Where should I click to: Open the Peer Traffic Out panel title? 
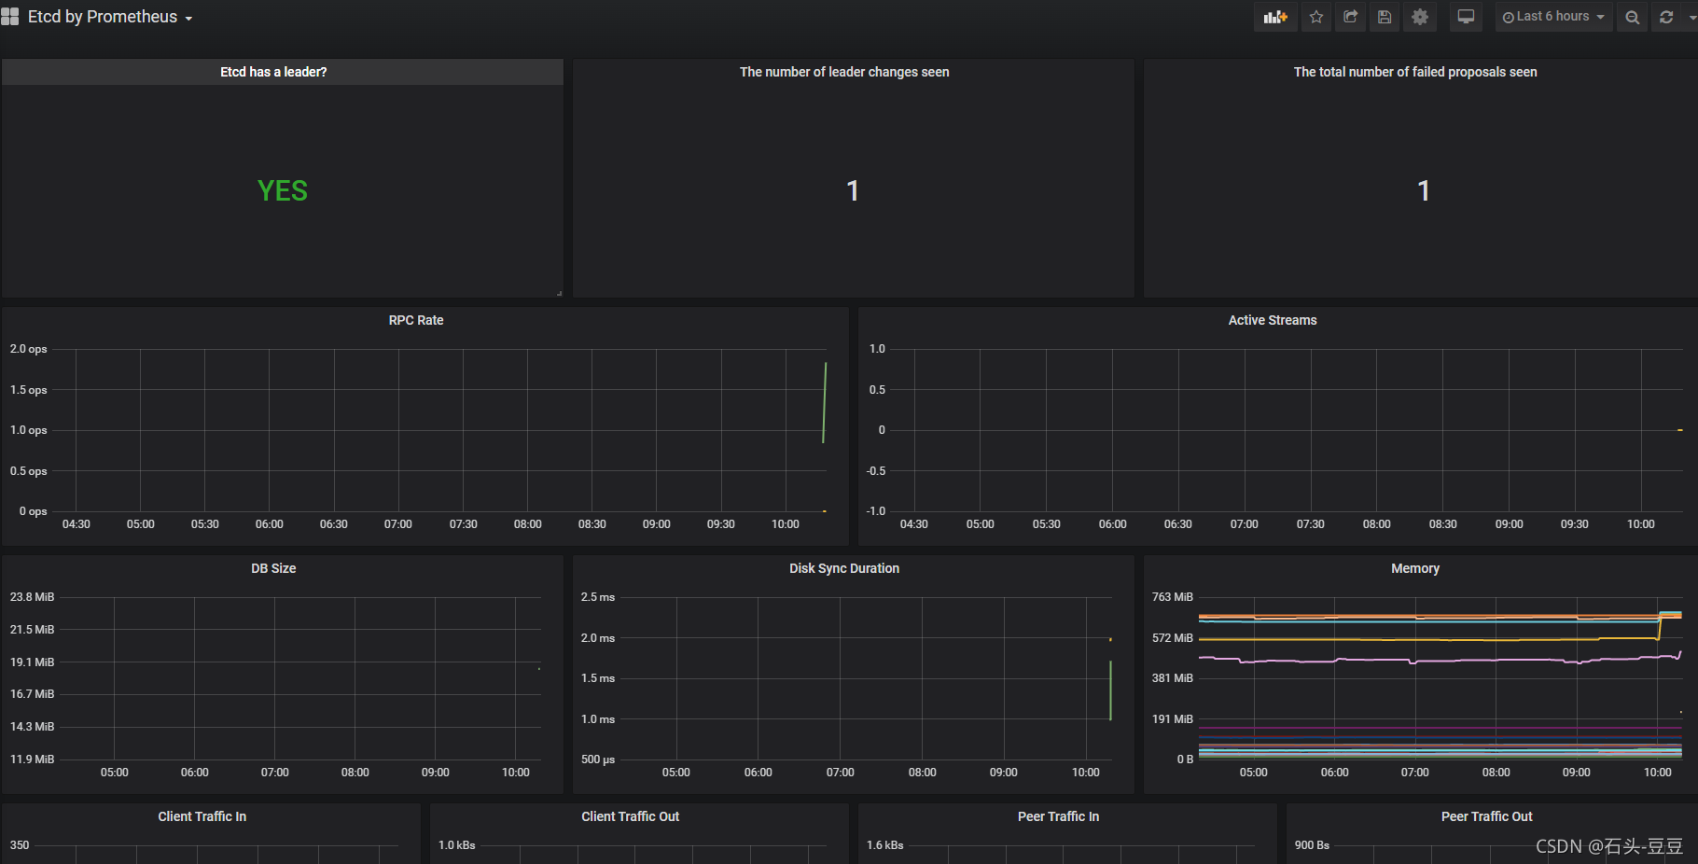(x=1487, y=816)
